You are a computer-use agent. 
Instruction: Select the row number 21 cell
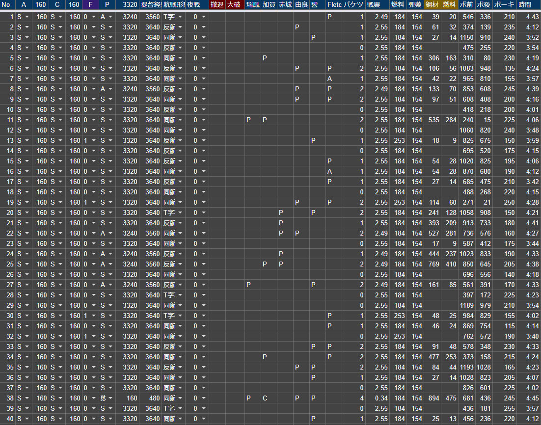click(x=7, y=223)
